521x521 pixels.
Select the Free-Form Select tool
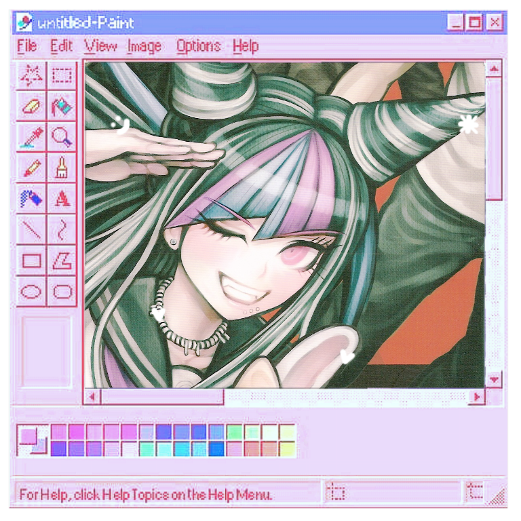31,75
